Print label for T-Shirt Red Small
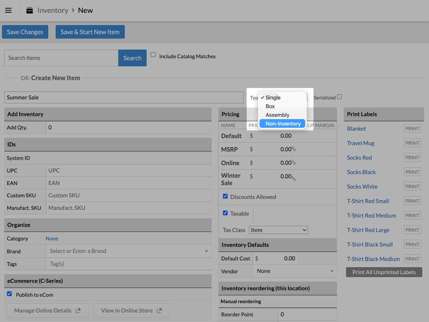 (x=412, y=201)
